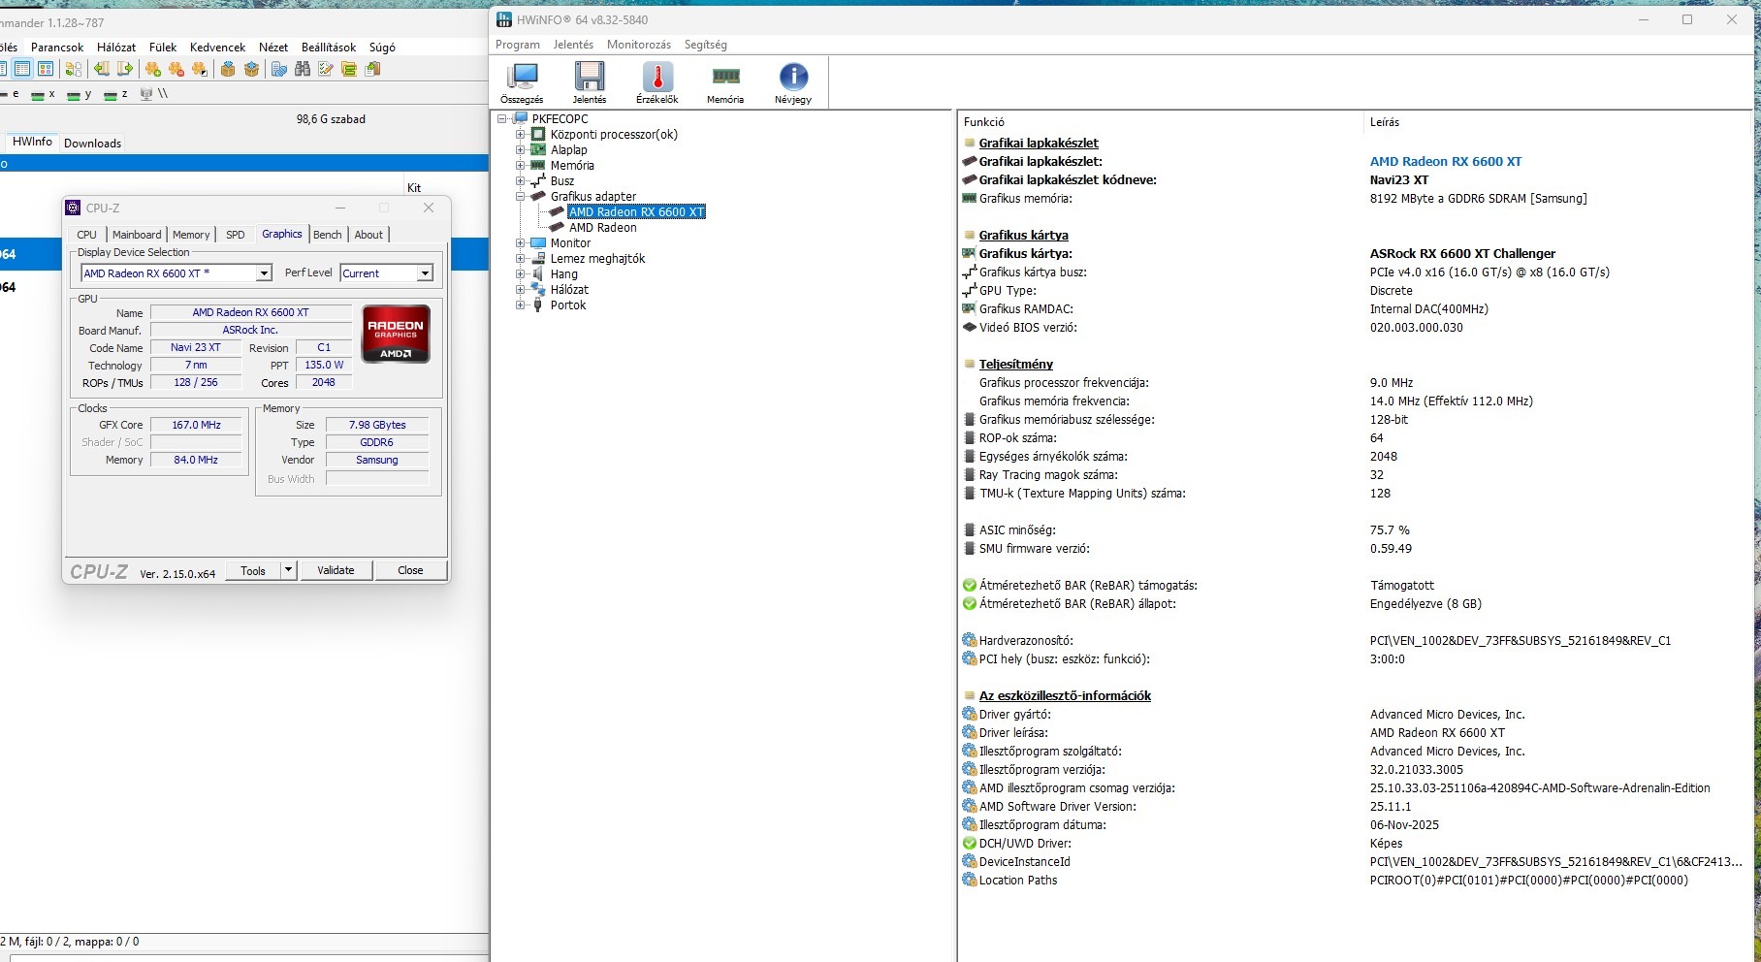Open the Monitorozás menu in HWiNFO
This screenshot has width=1761, height=962.
639,45
